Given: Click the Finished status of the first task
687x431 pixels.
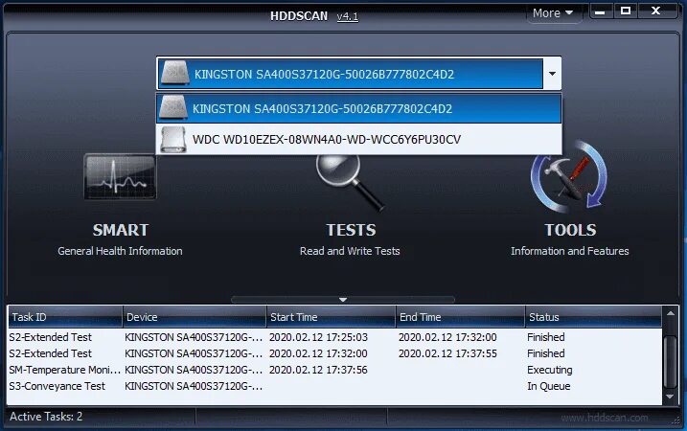Looking at the screenshot, I should [x=545, y=337].
